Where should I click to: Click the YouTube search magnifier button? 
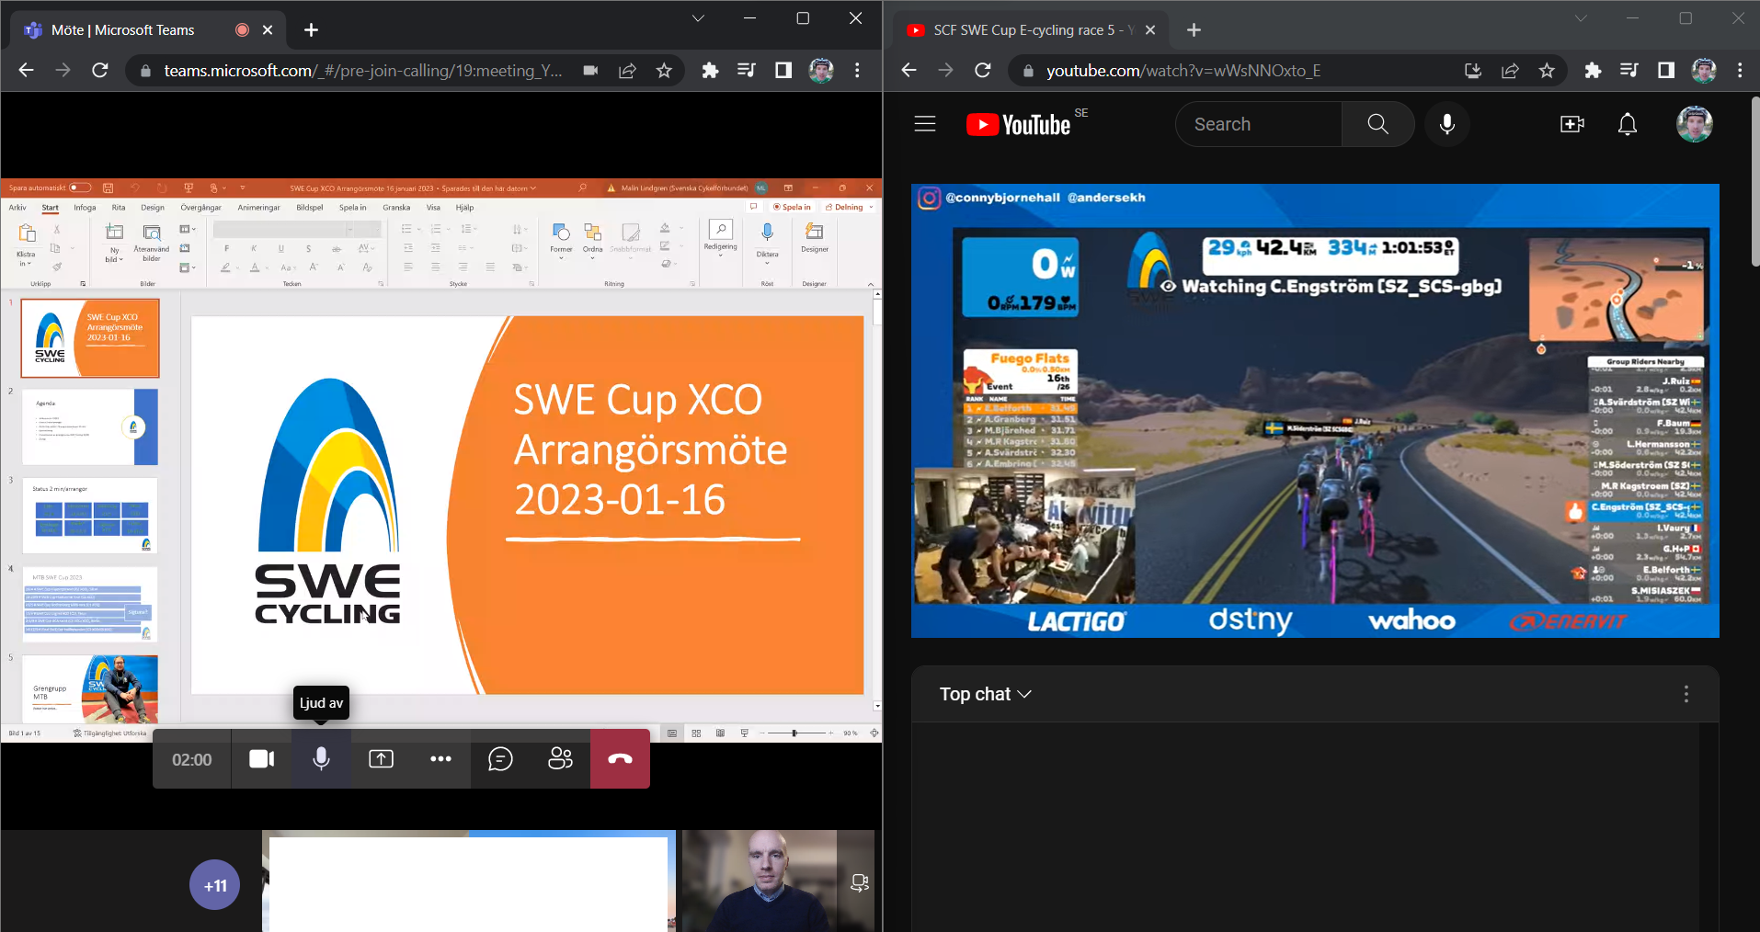[x=1377, y=124]
